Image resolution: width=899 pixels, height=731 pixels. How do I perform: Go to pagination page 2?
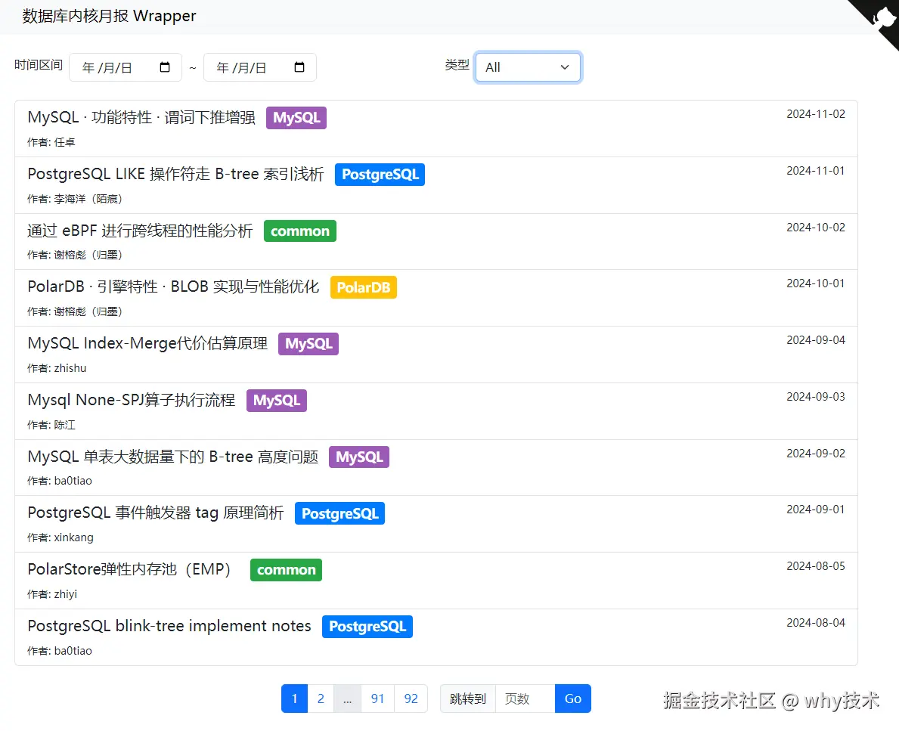point(321,698)
